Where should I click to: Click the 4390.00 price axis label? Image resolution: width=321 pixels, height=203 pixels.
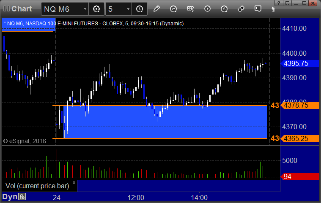[x=294, y=78]
